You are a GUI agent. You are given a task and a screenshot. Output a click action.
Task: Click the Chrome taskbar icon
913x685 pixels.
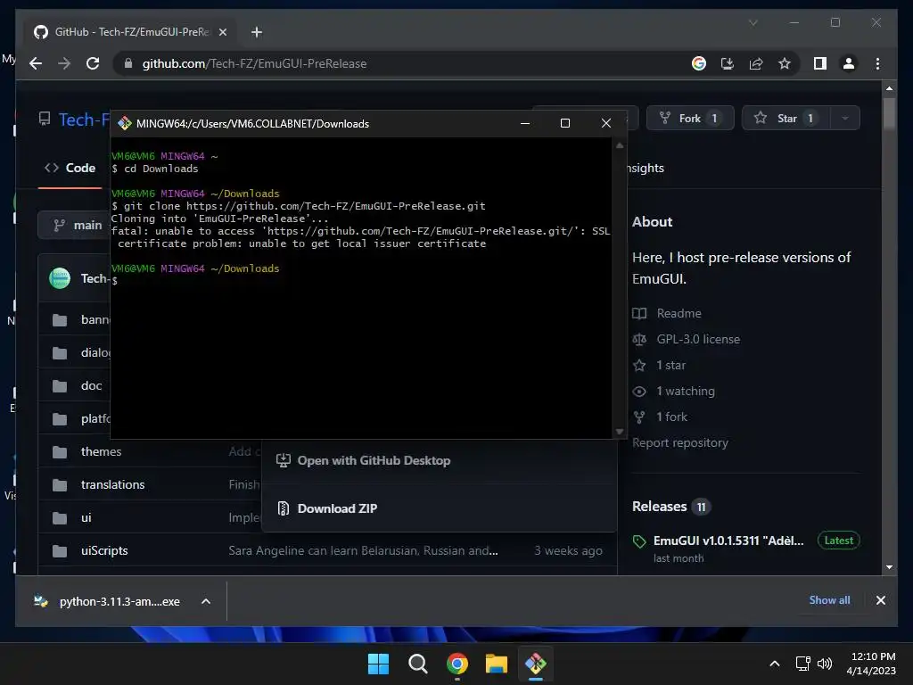pos(457,664)
